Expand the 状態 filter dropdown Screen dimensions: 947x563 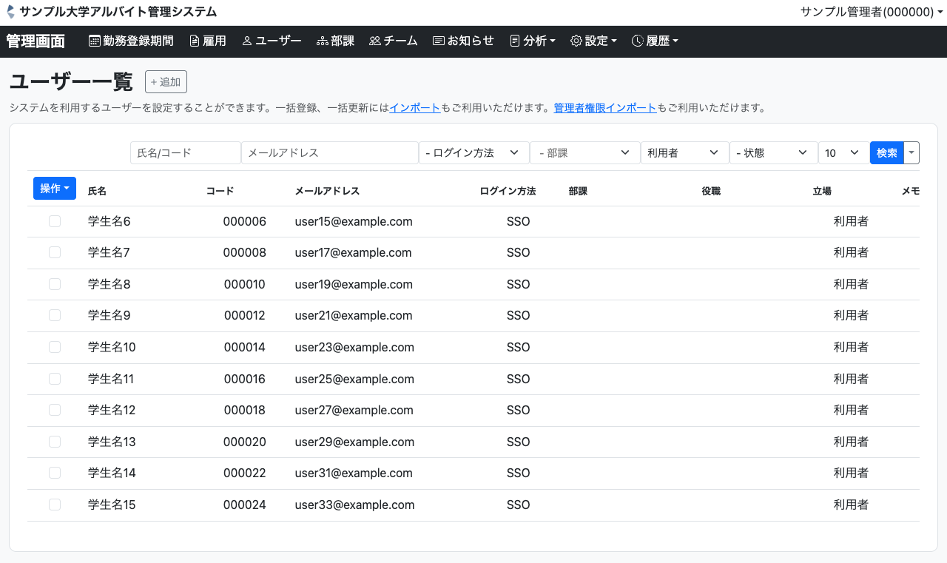773,152
